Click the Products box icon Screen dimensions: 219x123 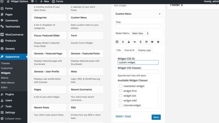click(2, 41)
